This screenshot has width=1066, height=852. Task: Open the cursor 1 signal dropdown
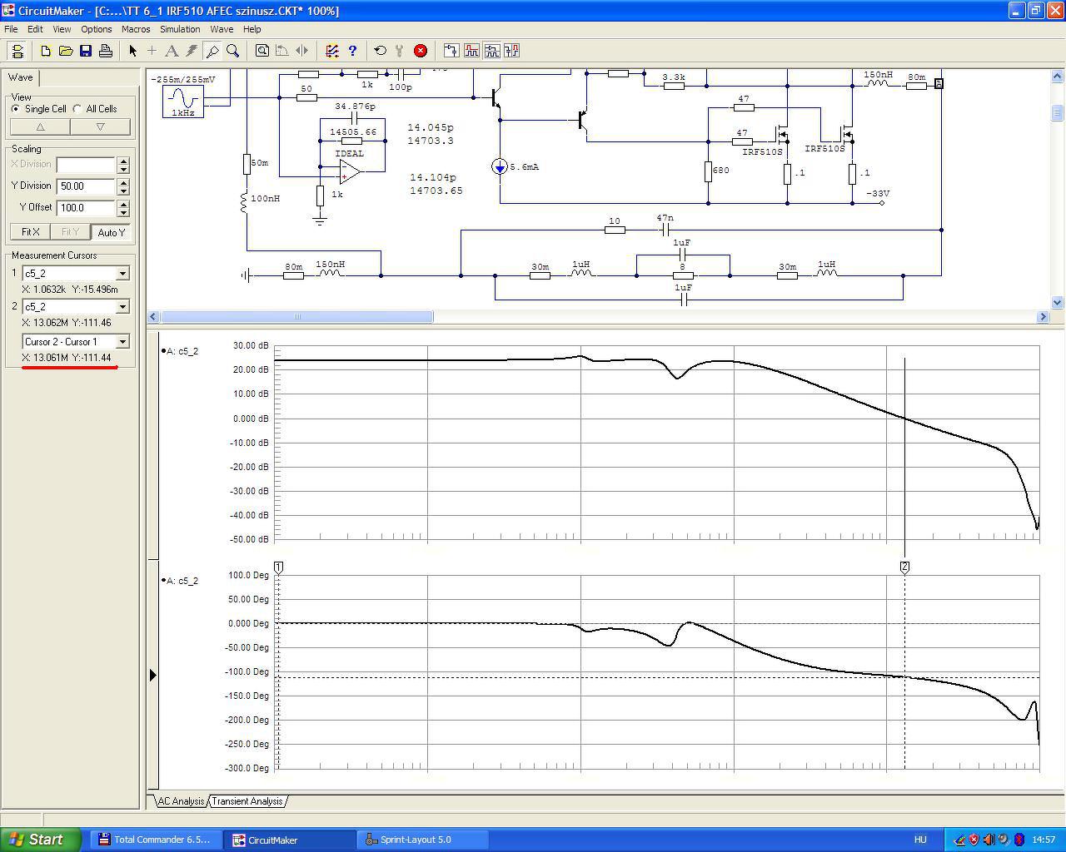coord(122,274)
